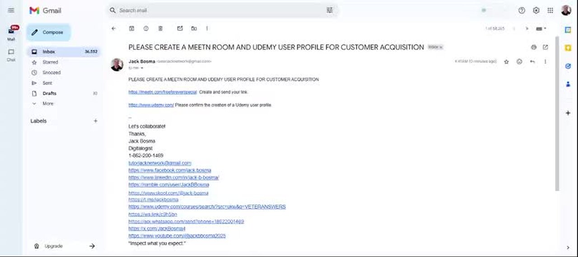The height and width of the screenshot is (257, 578).
Task: Open the rumble.com JackBBosma link
Action: (169, 185)
